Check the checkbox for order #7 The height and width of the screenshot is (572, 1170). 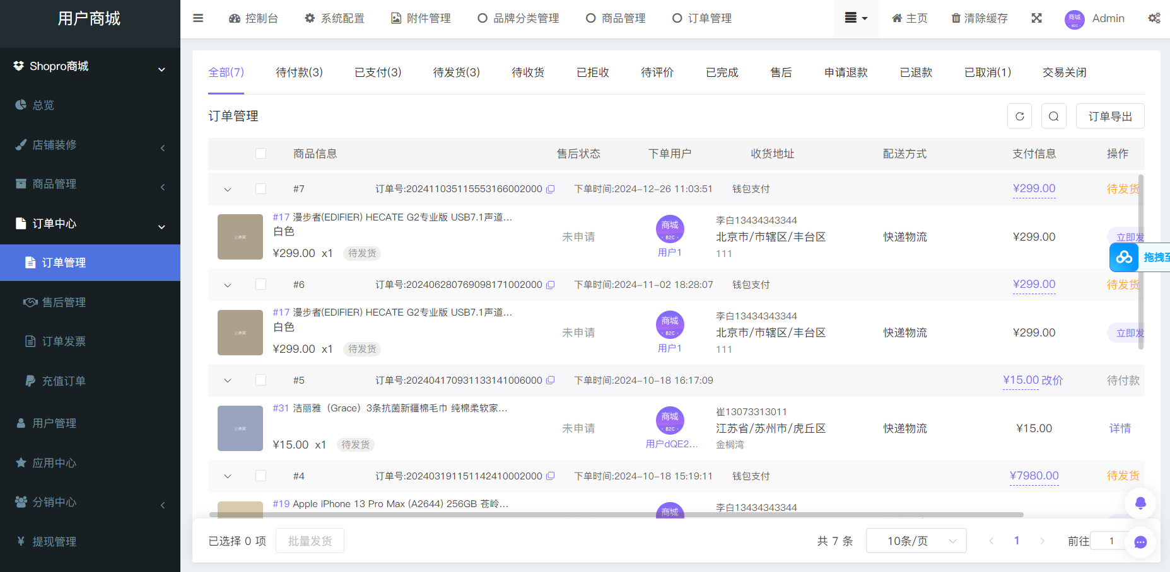260,188
